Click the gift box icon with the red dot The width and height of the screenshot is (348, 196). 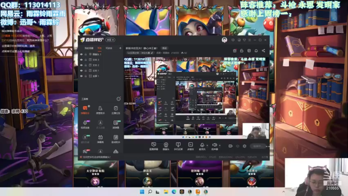click(234, 51)
